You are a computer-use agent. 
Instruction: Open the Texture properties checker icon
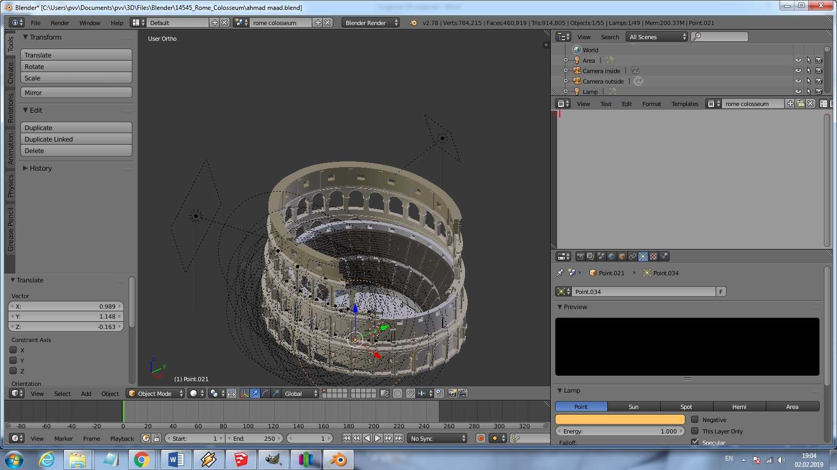(653, 256)
